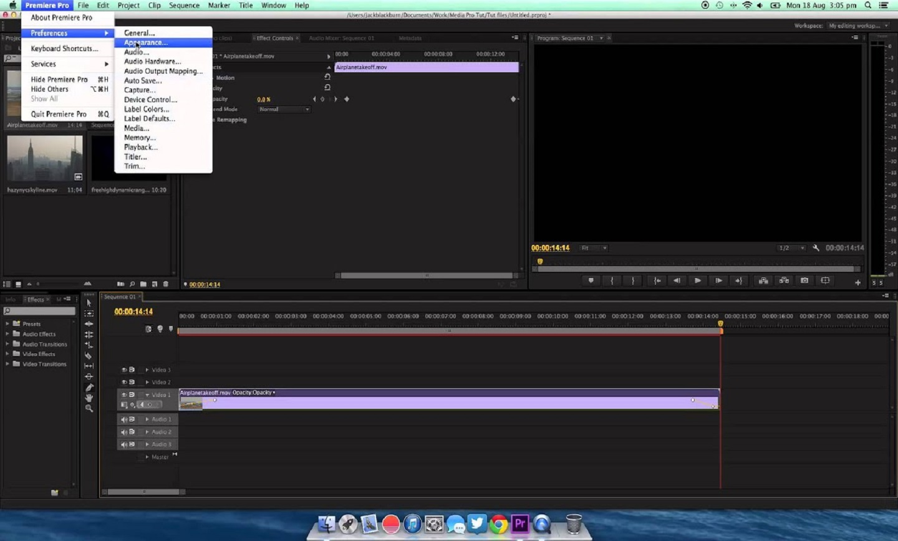The height and width of the screenshot is (541, 898).
Task: Select the Zoom tool
Action: (x=89, y=408)
